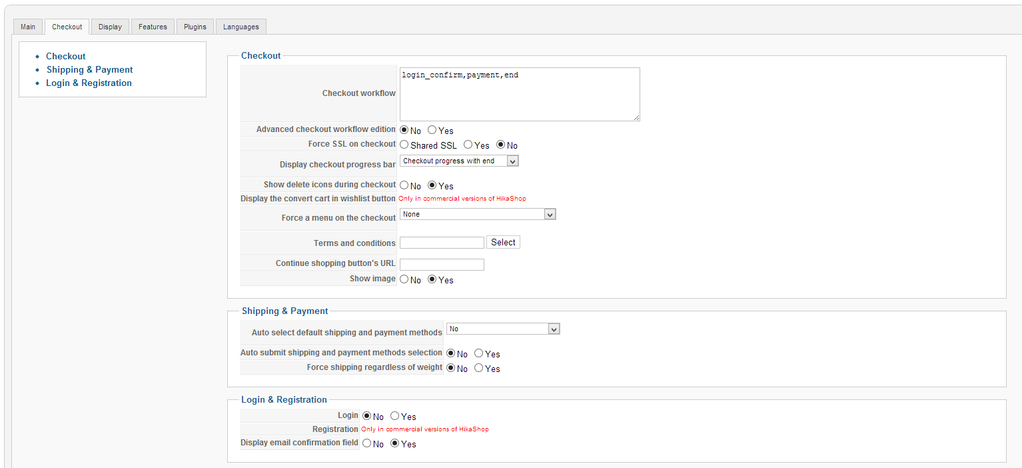Viewport: 1022px width, 468px height.
Task: Open the Main tab
Action: tap(28, 27)
